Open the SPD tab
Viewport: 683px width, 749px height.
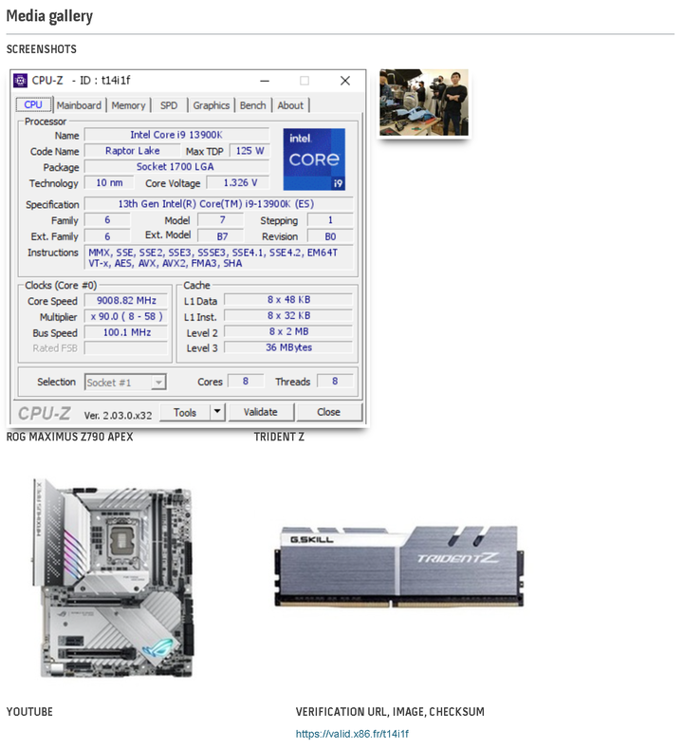coord(169,105)
